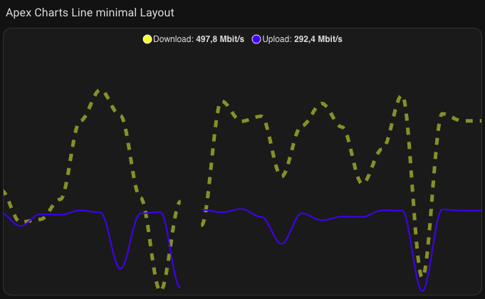Click the blue Upload legend marker
This screenshot has height=299, width=485.
coord(256,39)
